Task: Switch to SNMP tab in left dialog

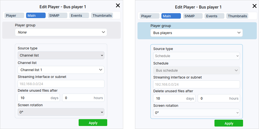Action: pyautogui.click(x=57, y=16)
